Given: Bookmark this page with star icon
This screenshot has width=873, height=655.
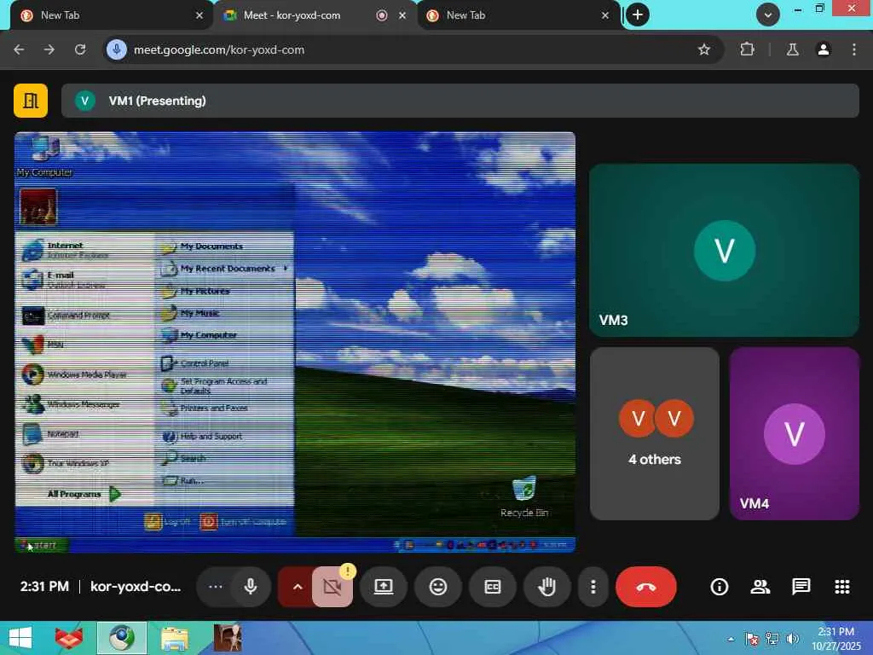Looking at the screenshot, I should coord(703,49).
